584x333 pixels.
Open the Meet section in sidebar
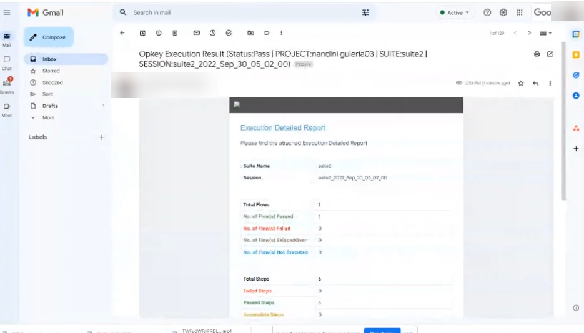click(x=7, y=110)
